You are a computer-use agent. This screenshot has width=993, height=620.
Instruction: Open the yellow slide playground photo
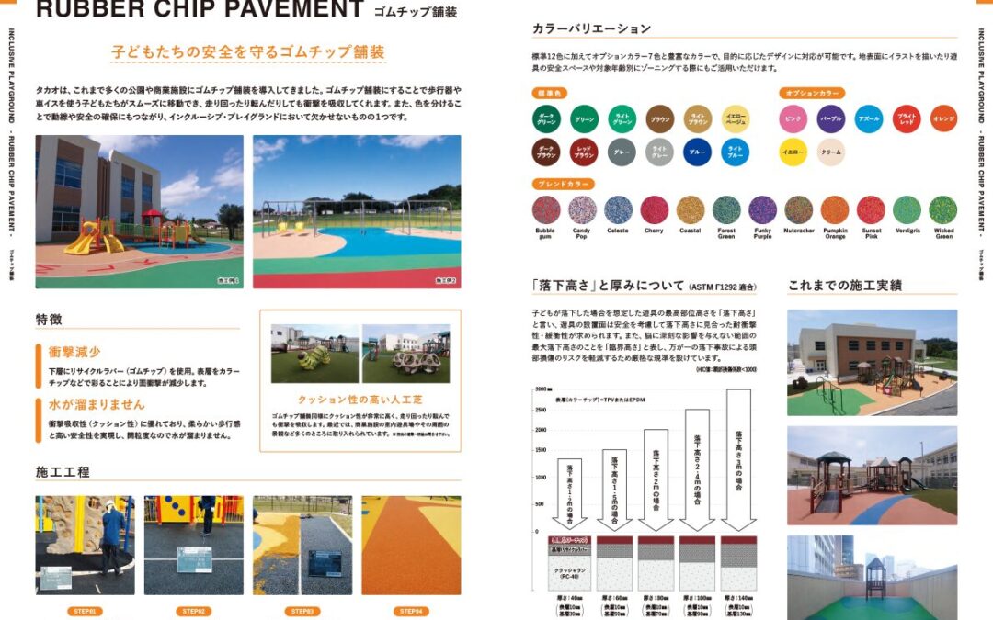click(139, 211)
